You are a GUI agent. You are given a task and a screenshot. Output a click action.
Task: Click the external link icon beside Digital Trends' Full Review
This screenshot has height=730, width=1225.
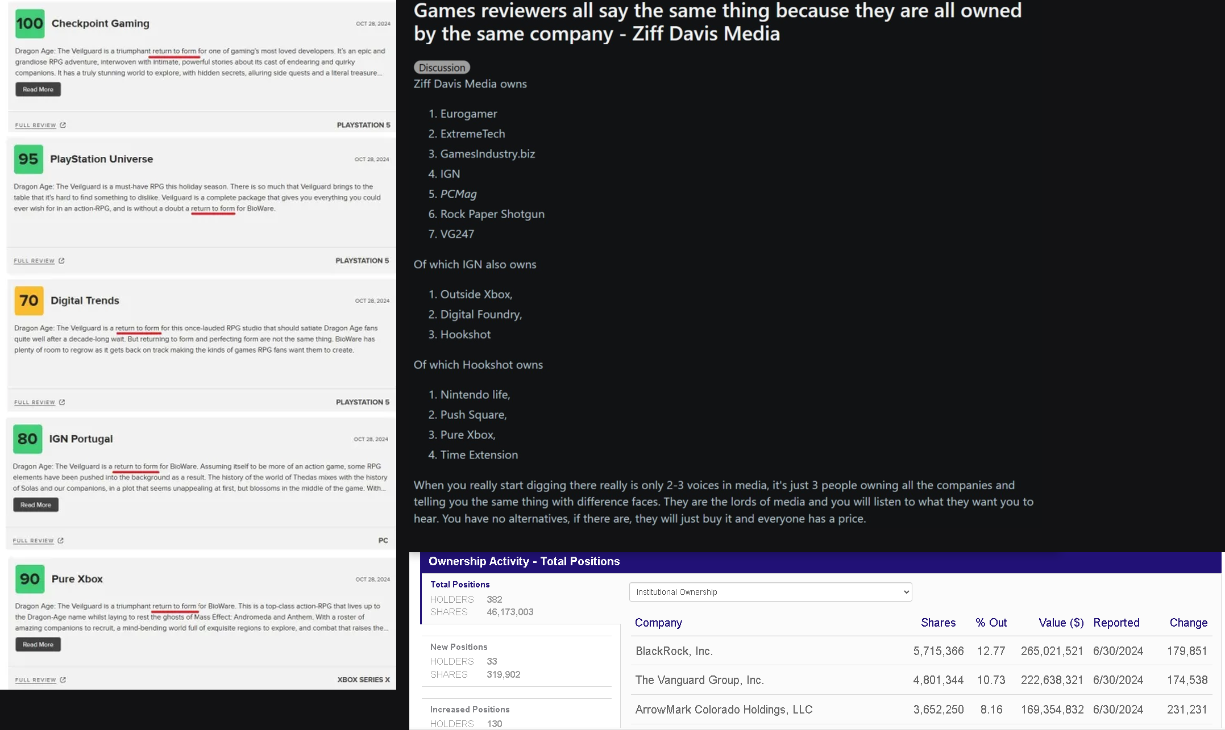tap(62, 402)
